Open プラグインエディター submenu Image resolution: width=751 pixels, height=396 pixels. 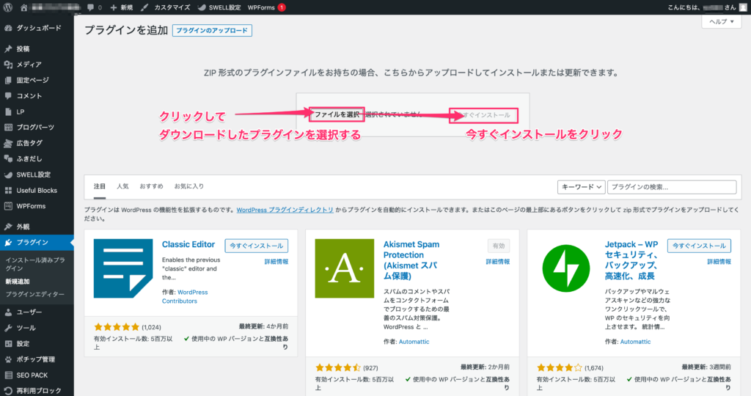34,295
